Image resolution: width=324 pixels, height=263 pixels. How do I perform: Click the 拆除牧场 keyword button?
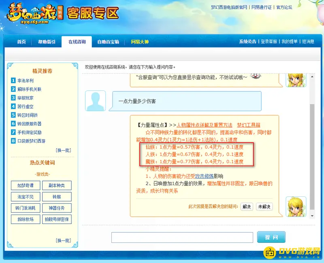click(26, 219)
